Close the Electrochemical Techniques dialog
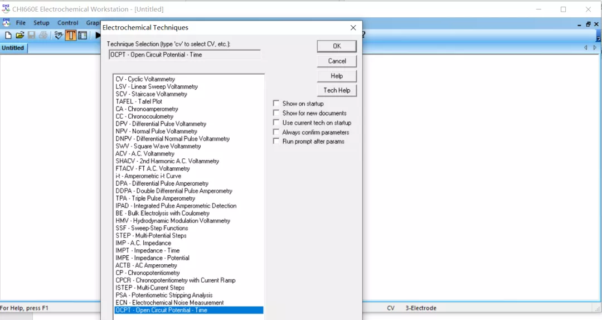 point(353,28)
